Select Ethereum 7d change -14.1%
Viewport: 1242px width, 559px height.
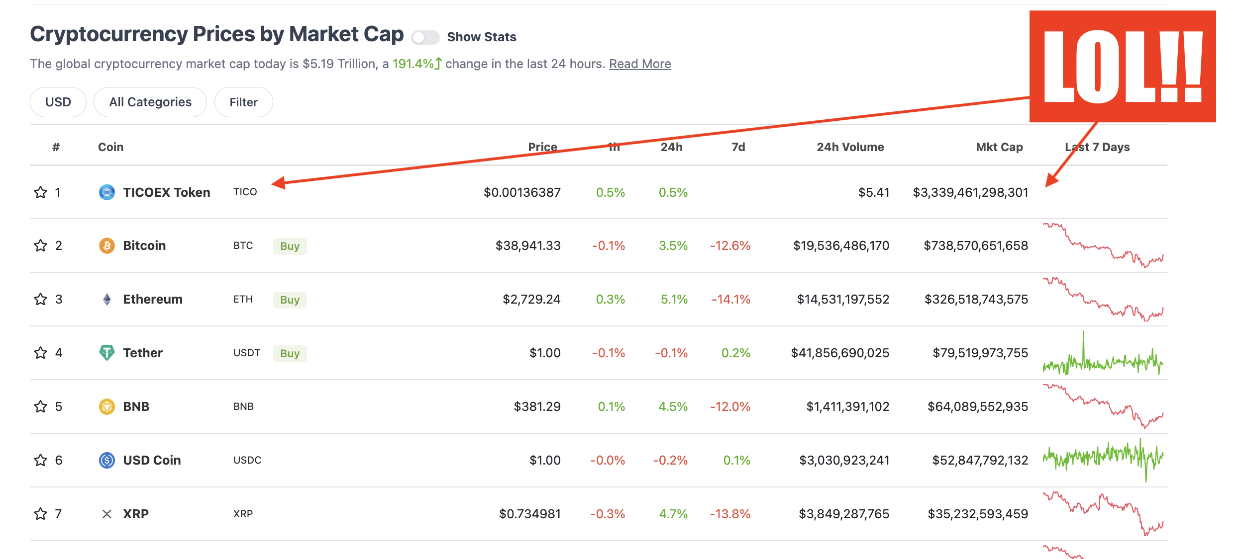pos(731,299)
